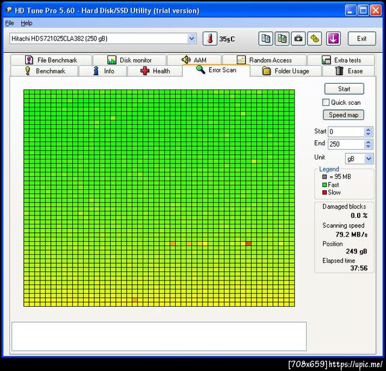Click the copy screenshot to clipboard icon
386x371 pixels.
click(282, 39)
